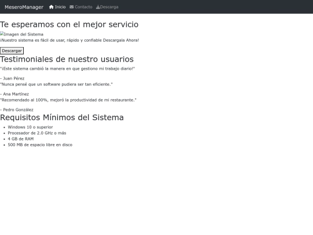Click quote Nunca pensé que un software
The image size is (313, 235).
pyautogui.click(x=56, y=84)
